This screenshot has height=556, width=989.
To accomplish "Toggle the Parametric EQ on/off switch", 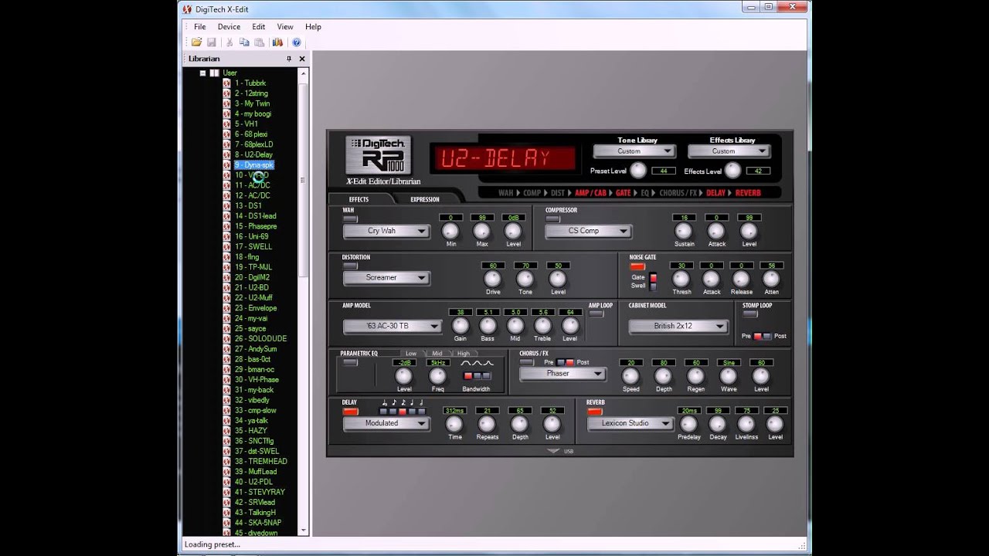I will [350, 362].
